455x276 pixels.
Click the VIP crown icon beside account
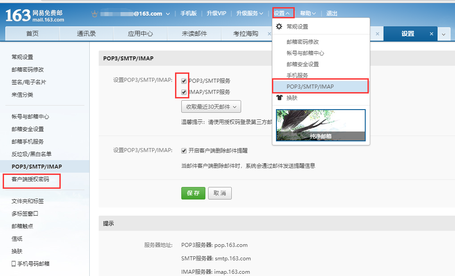coord(95,14)
